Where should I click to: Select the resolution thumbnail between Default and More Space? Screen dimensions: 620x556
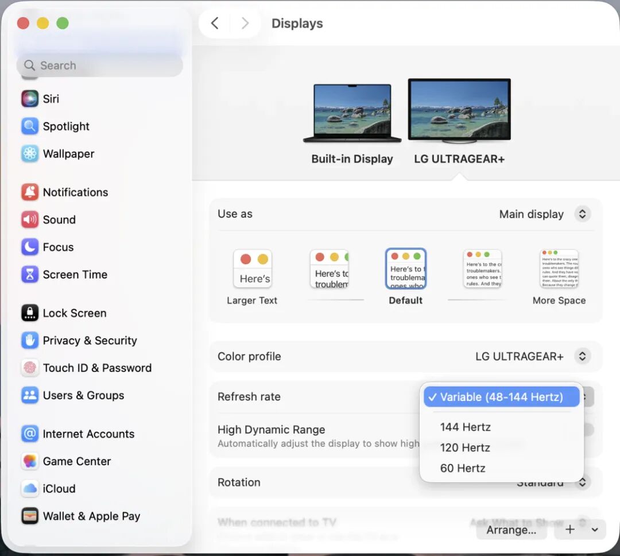click(x=482, y=269)
